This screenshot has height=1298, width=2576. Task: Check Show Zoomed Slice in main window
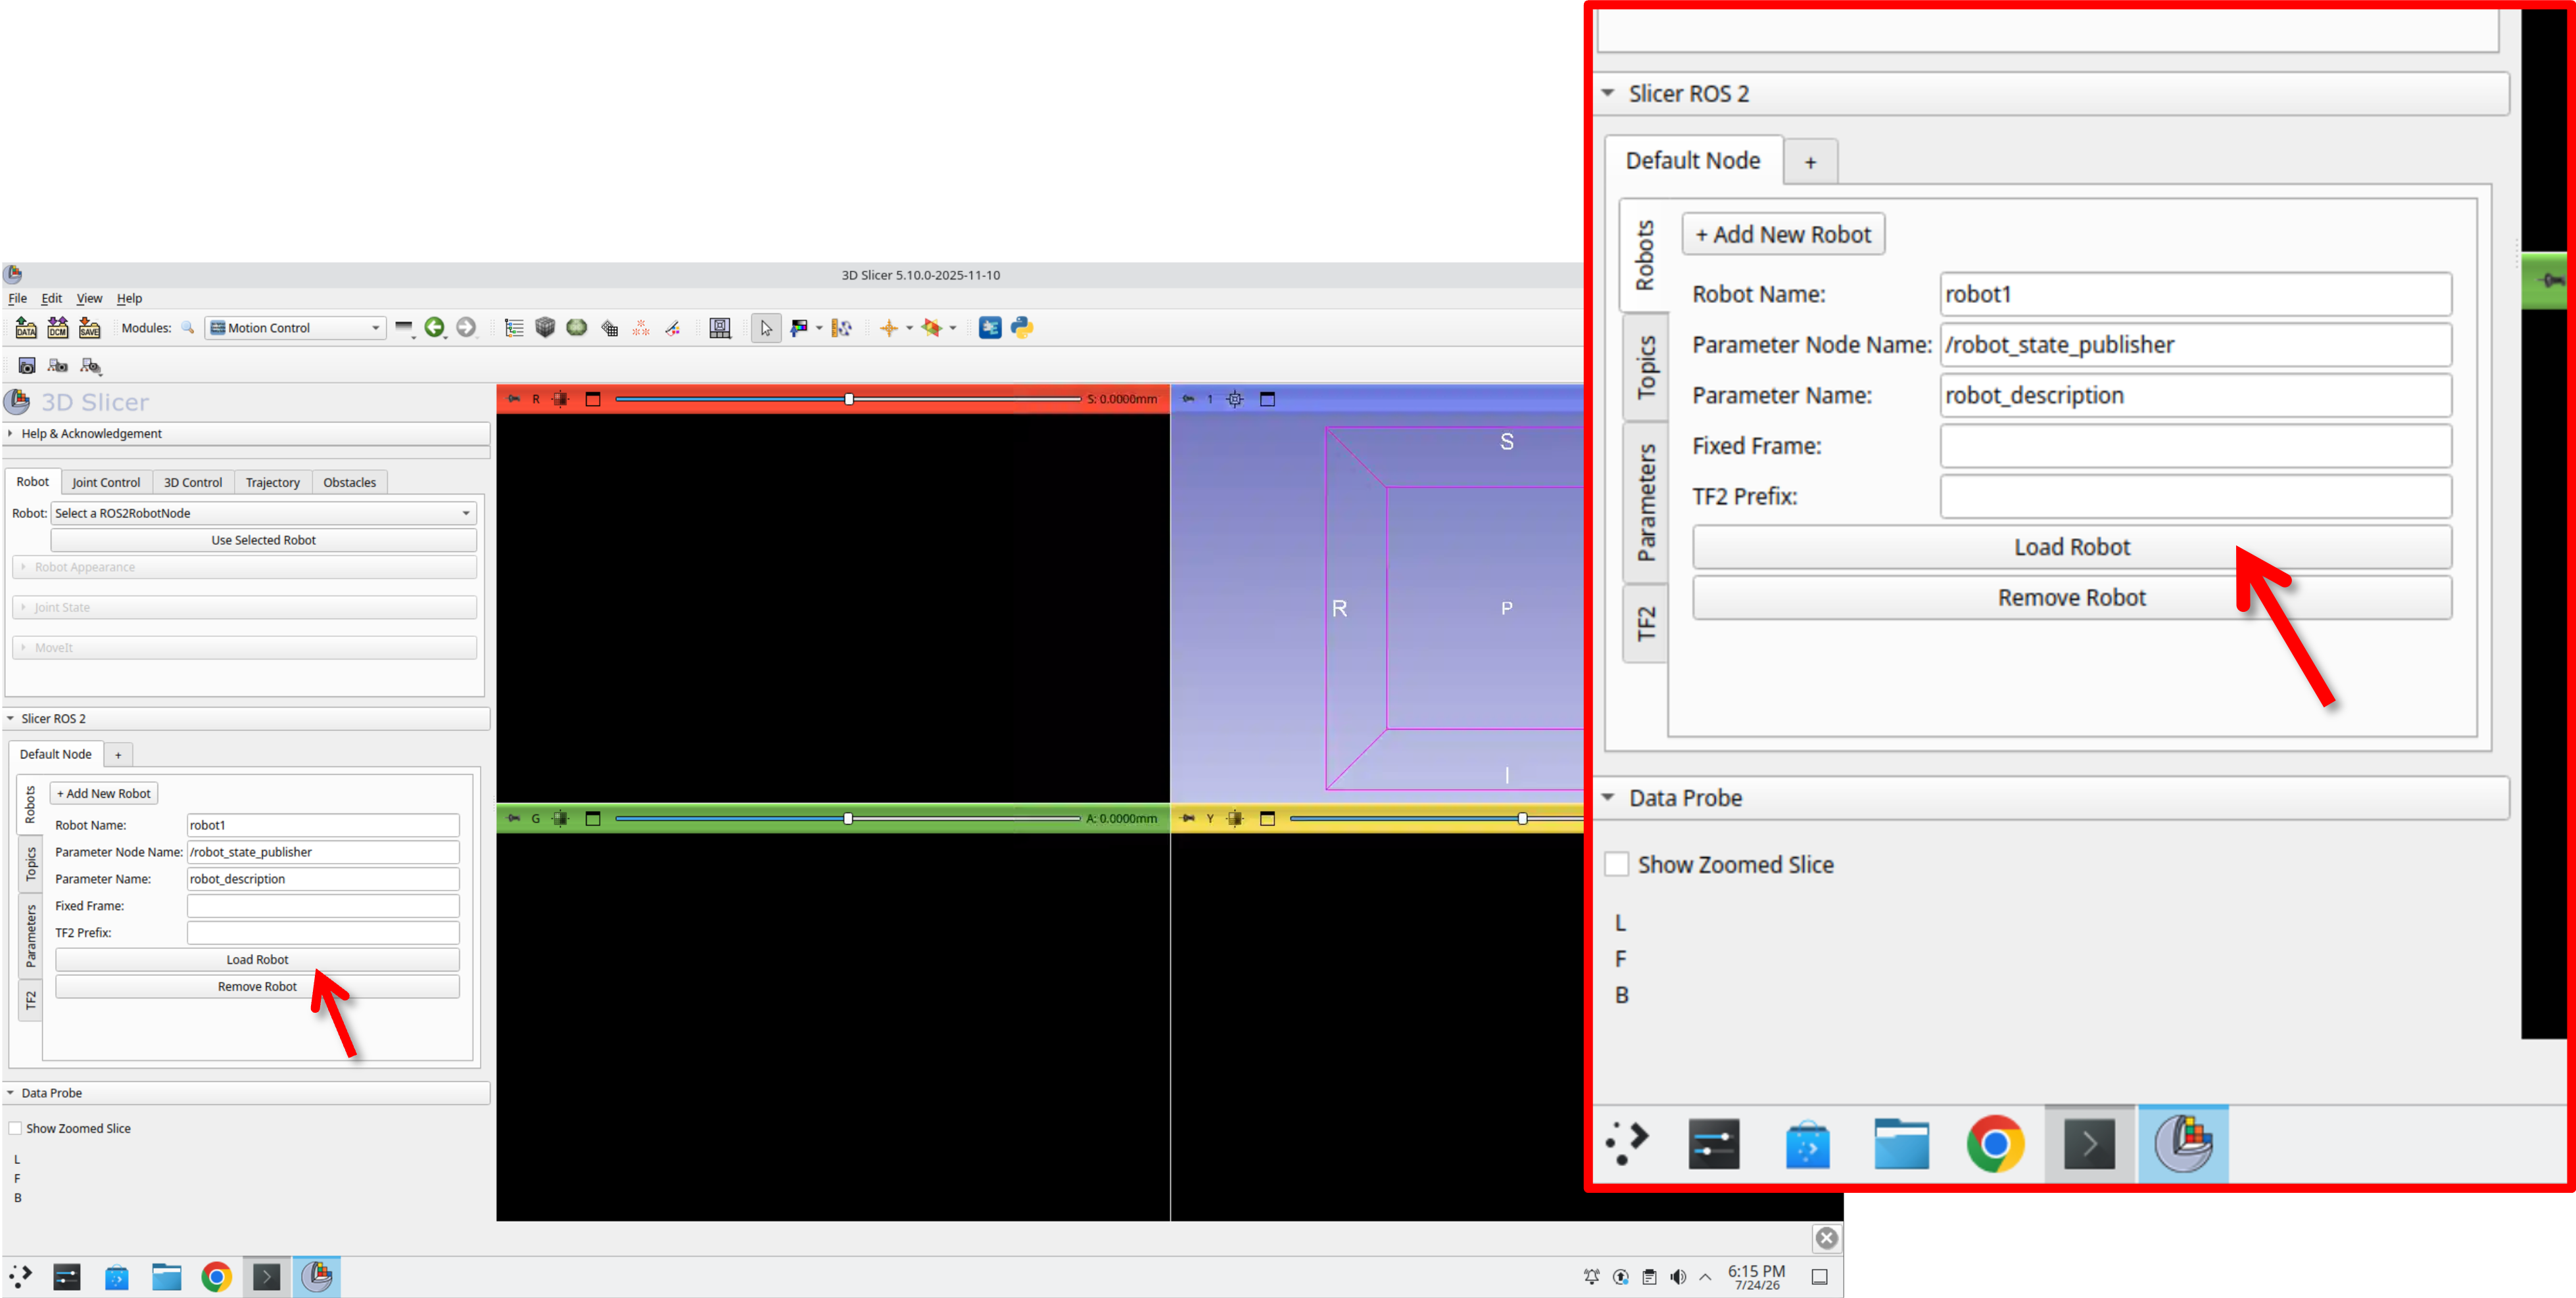15,1128
